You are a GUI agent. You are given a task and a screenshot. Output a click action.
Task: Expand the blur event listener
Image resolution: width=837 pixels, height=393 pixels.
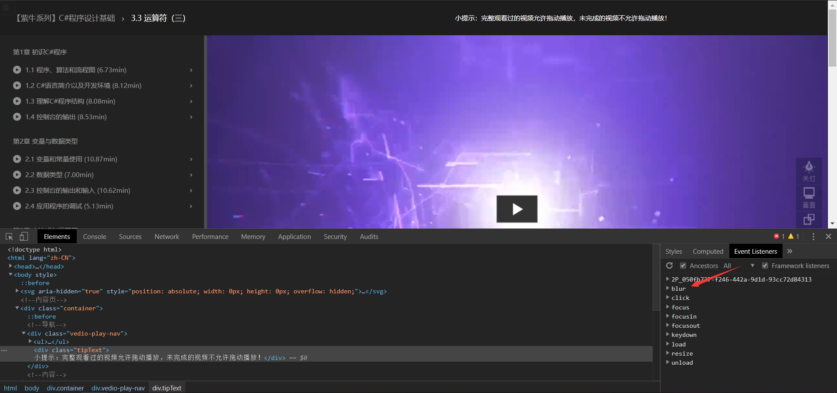(668, 288)
